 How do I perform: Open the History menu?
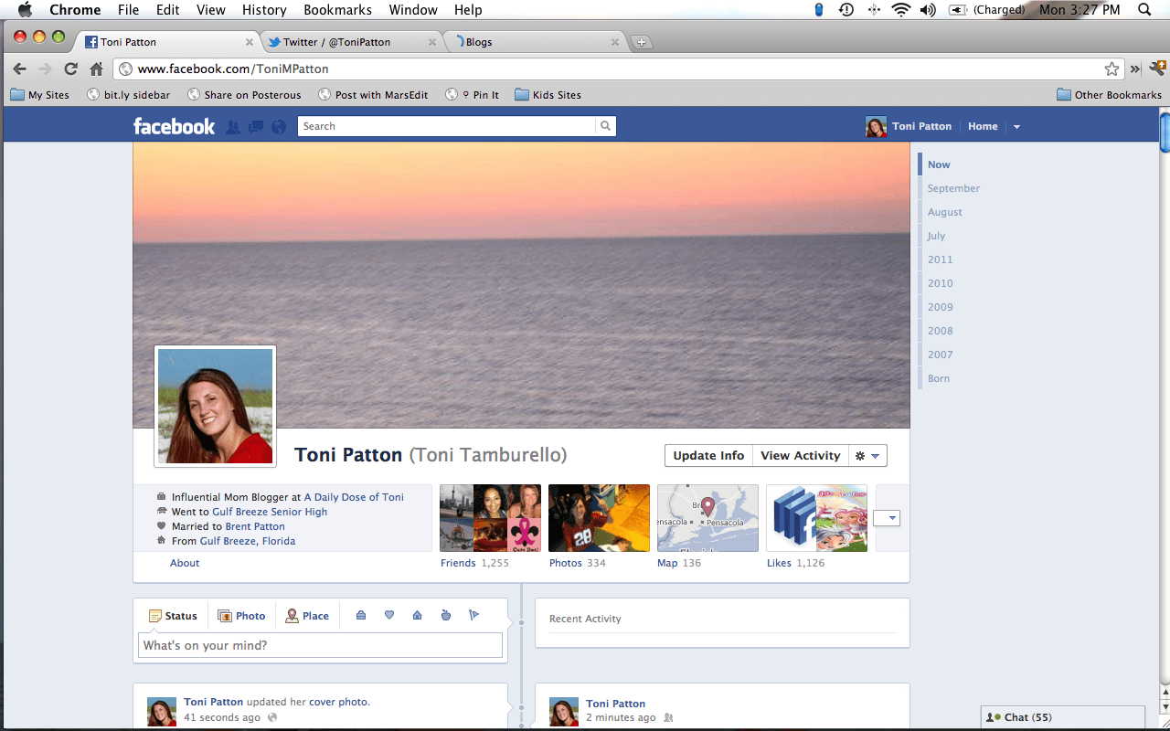264,10
